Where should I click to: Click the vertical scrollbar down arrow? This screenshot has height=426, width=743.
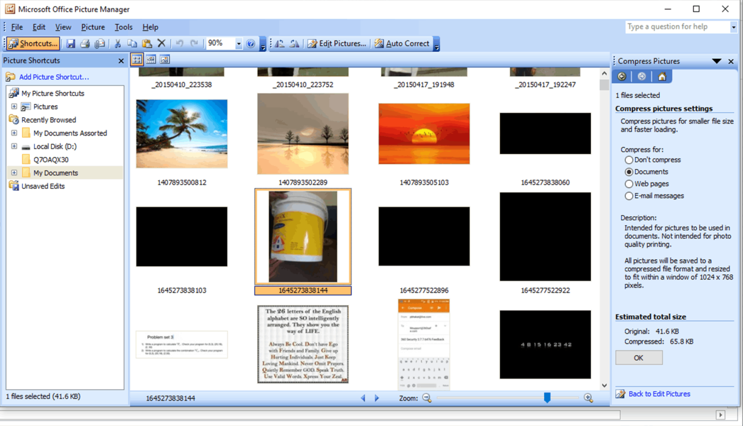[x=604, y=385]
